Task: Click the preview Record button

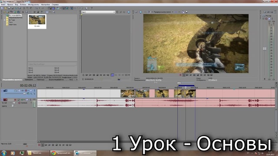Action: pyautogui.click(x=180, y=75)
